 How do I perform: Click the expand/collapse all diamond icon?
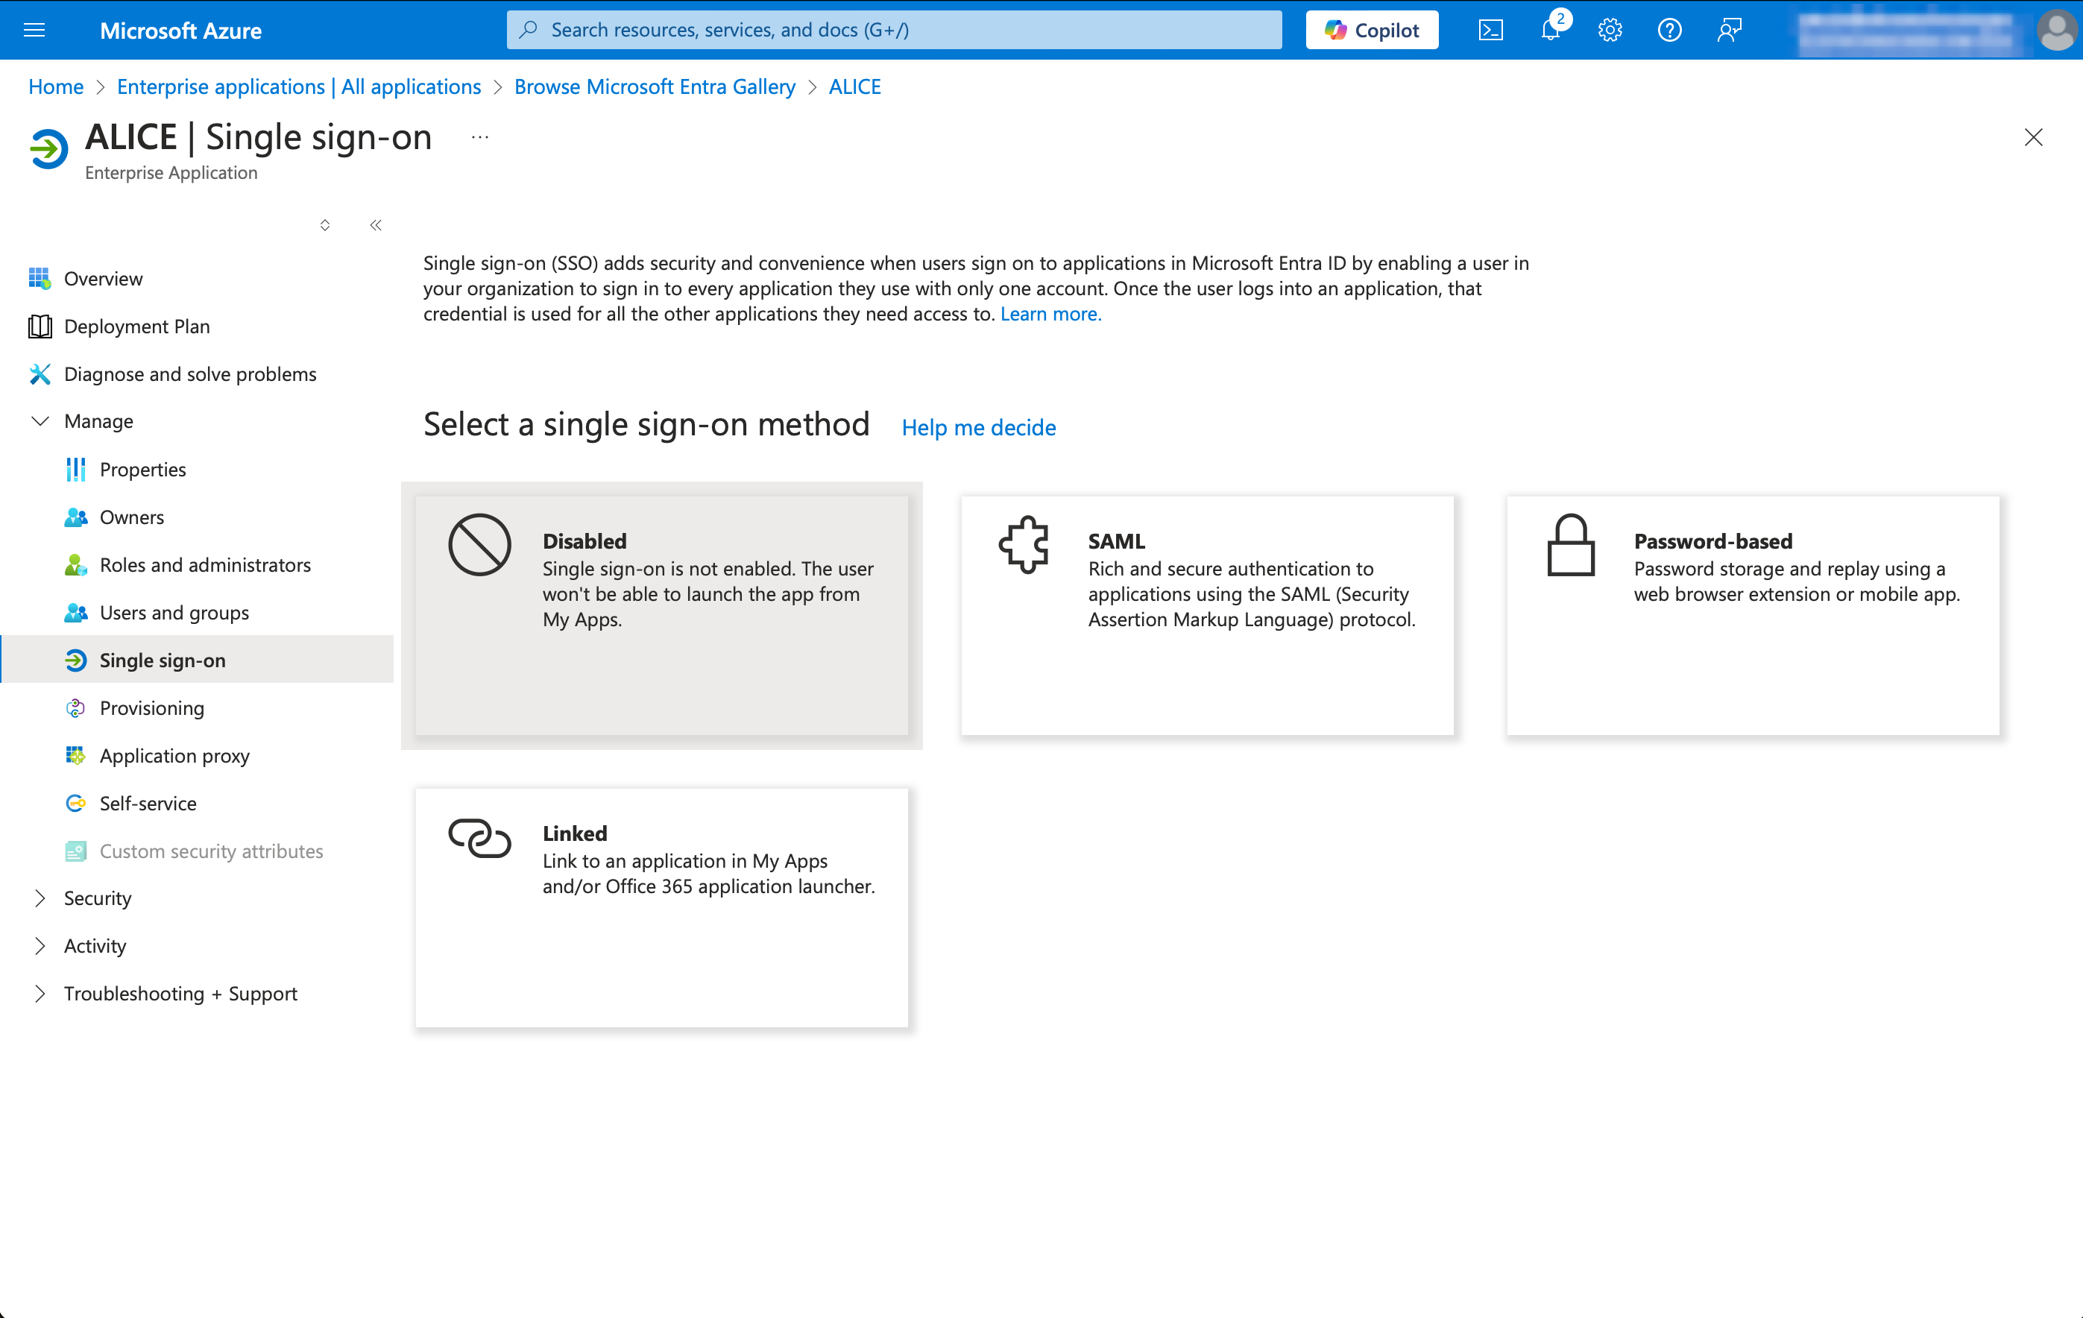[325, 225]
